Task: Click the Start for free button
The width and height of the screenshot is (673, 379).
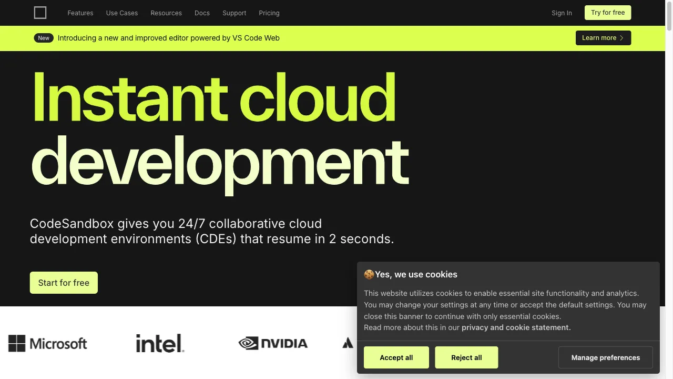Action: [64, 283]
